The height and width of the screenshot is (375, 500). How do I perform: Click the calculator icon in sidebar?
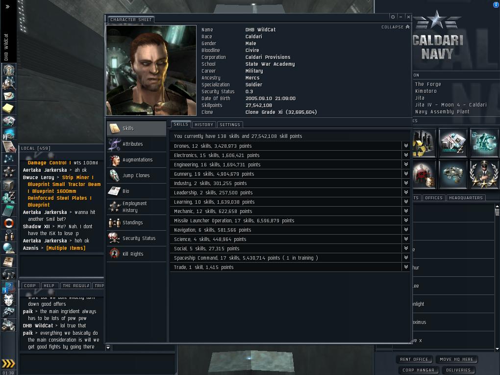click(9, 211)
